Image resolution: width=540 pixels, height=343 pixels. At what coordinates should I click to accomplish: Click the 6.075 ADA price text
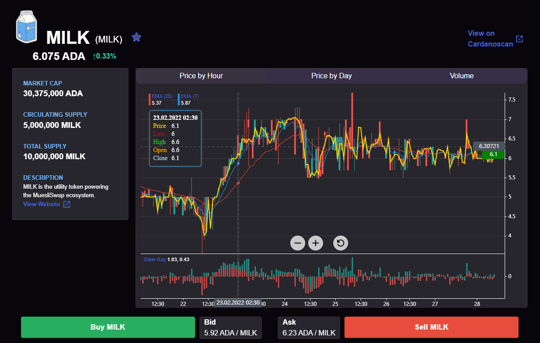[59, 56]
